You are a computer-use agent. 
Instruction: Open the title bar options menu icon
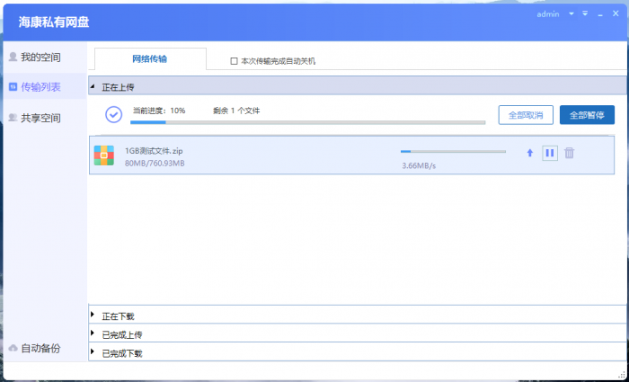pyautogui.click(x=585, y=13)
